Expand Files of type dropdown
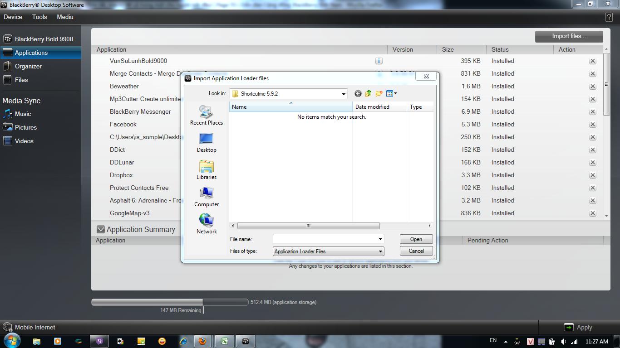 [380, 251]
